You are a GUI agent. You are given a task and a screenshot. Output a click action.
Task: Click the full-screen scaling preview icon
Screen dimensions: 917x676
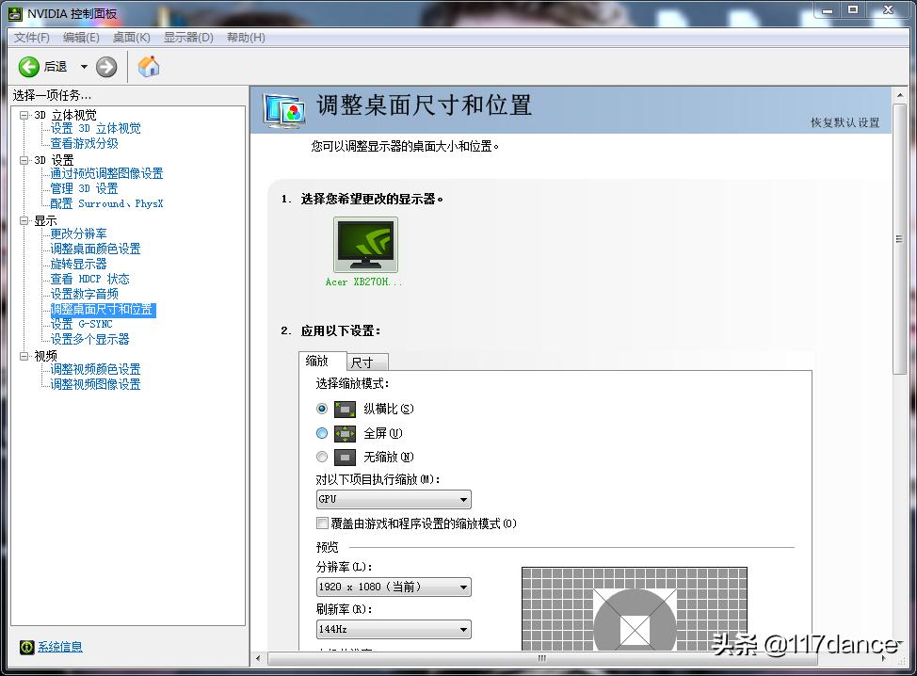[346, 433]
